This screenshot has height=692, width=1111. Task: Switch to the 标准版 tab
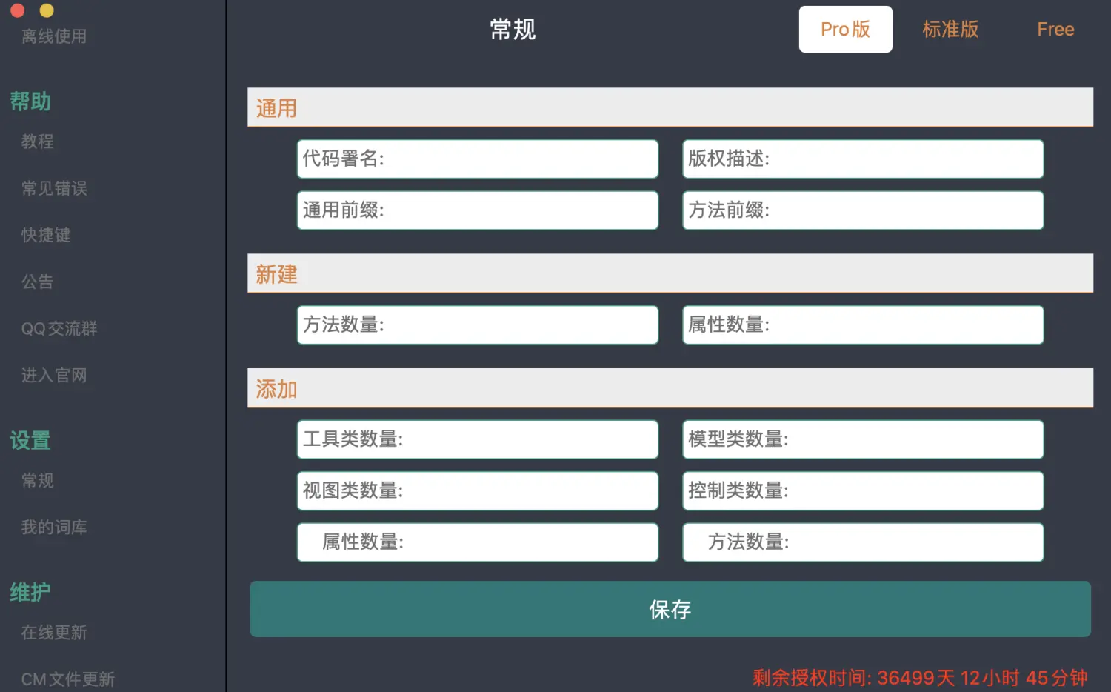tap(950, 30)
